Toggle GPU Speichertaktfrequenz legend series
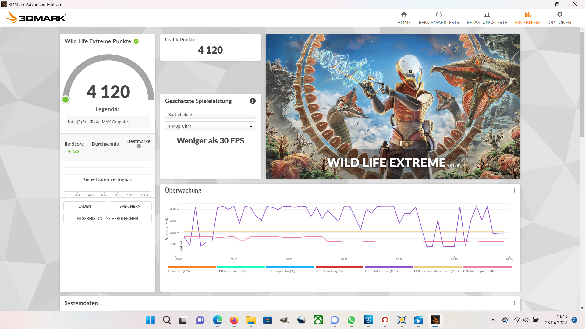 (436, 271)
